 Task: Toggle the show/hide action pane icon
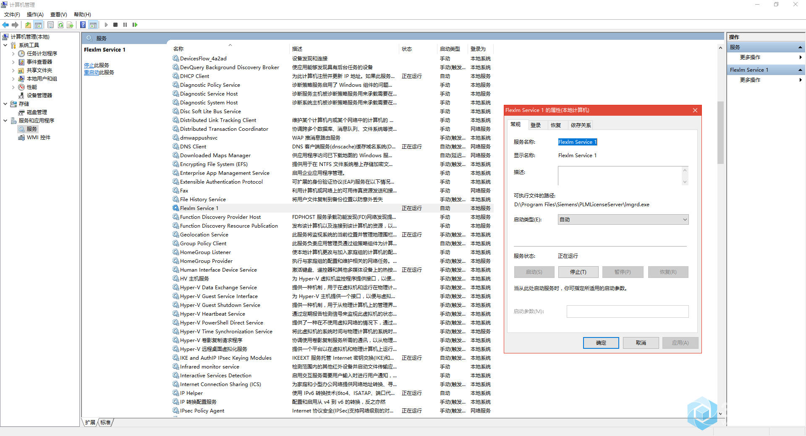point(93,25)
